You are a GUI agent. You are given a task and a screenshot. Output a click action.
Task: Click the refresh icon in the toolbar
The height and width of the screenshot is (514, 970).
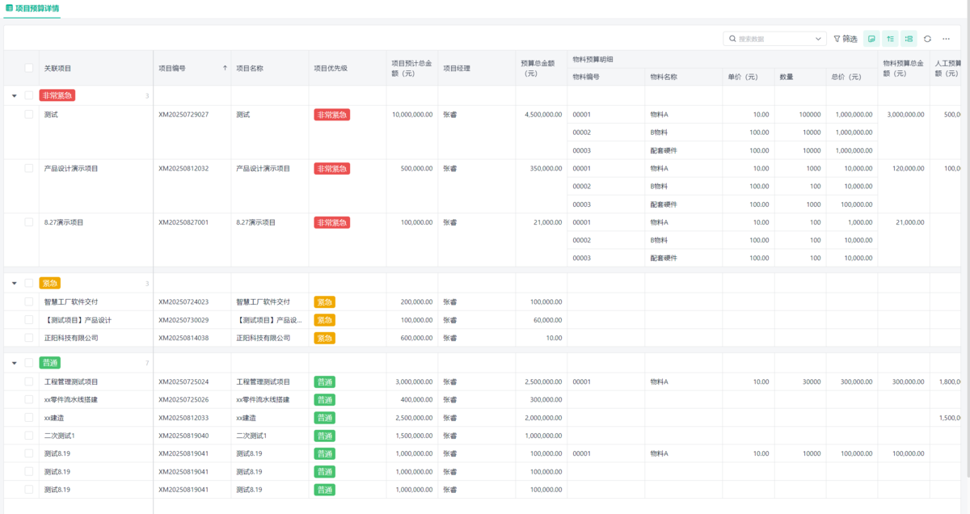tap(927, 39)
